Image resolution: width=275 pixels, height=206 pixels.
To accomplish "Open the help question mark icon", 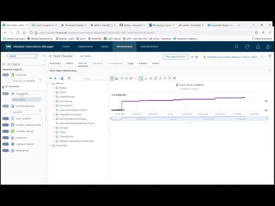I will tap(269, 57).
